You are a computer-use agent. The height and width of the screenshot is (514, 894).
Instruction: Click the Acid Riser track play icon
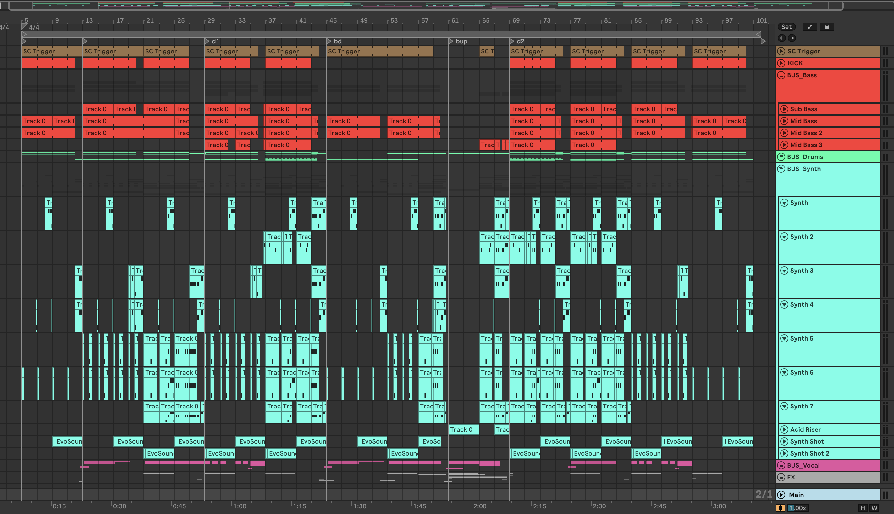(784, 429)
